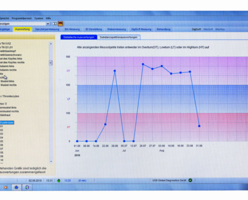Select the highlighted Brustdrüsen list entry
Screen dimensions: 248x200
pos(7,122)
